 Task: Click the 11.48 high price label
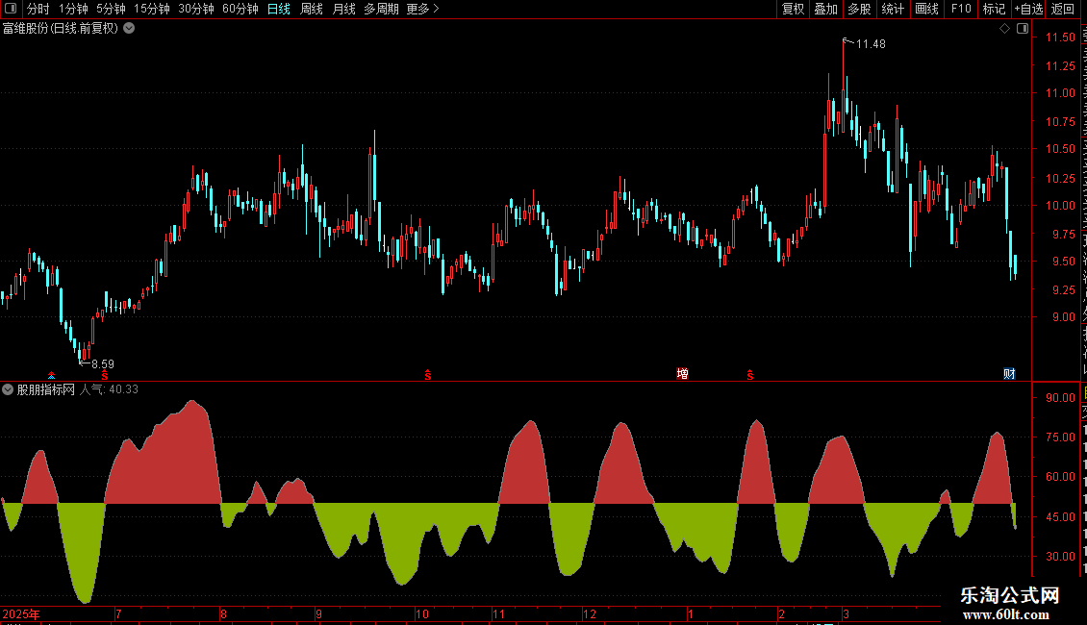tap(871, 44)
